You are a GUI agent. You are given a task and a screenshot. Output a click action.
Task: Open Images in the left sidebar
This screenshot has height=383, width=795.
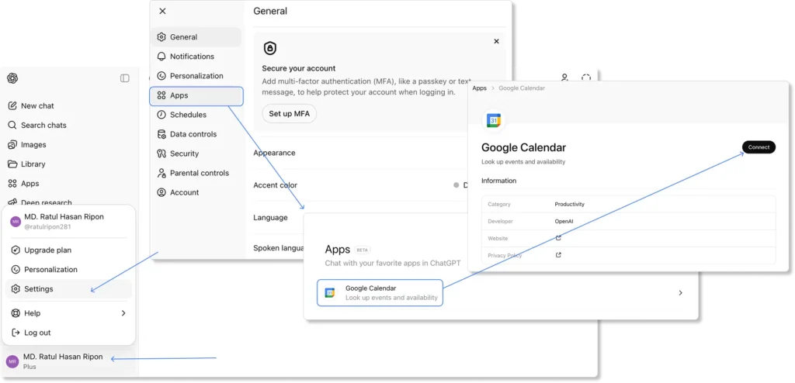coord(27,144)
